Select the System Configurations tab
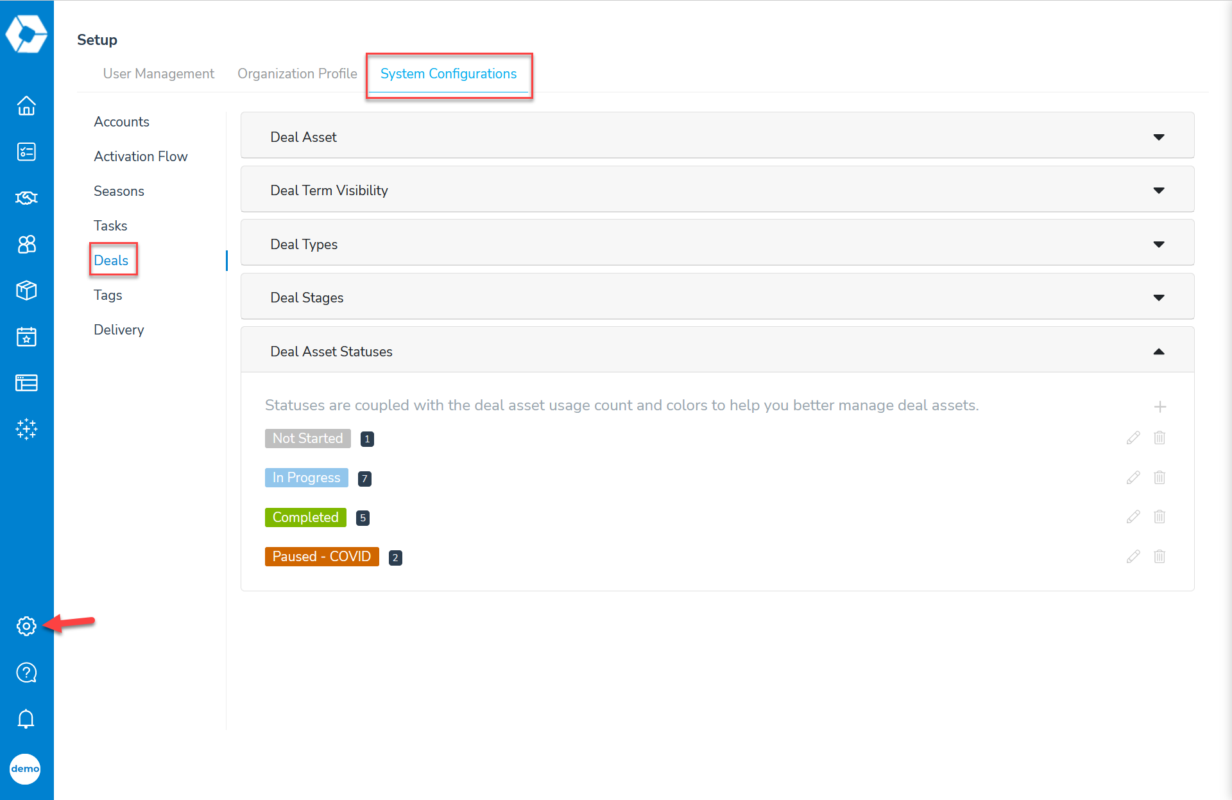This screenshot has height=800, width=1232. (x=449, y=74)
